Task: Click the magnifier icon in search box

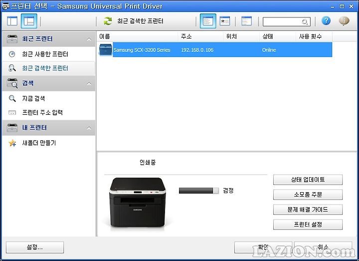Action: [305, 22]
